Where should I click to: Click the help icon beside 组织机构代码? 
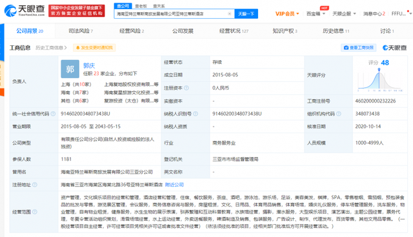[x=339, y=114]
